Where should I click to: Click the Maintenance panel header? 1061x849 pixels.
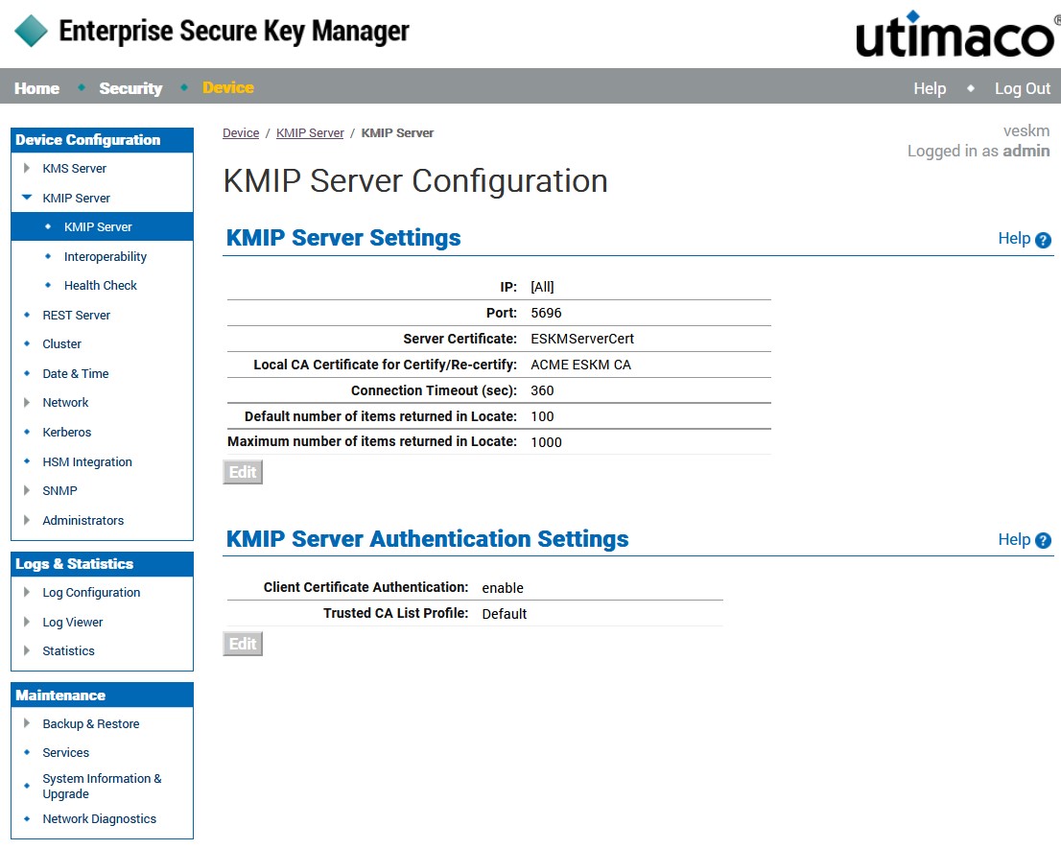pyautogui.click(x=103, y=696)
